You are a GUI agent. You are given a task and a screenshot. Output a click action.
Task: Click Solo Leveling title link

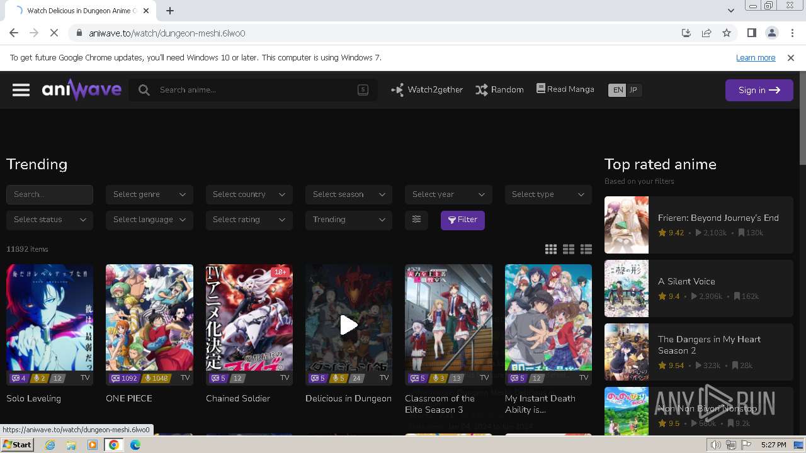point(34,398)
